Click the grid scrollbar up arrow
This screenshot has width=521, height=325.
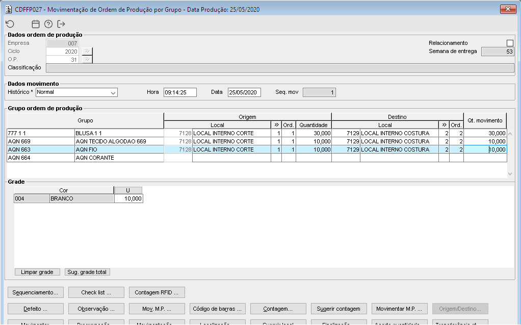pos(510,134)
